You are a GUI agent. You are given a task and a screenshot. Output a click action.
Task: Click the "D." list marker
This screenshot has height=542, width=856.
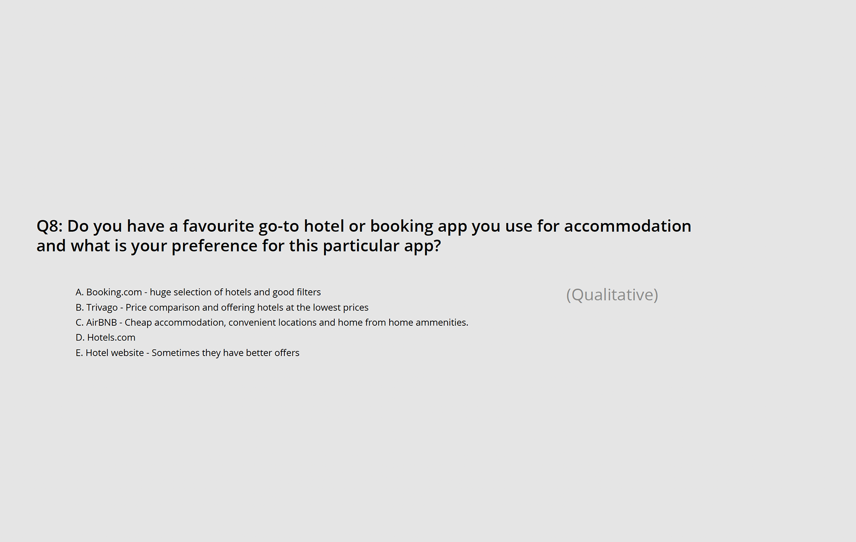[80, 338]
